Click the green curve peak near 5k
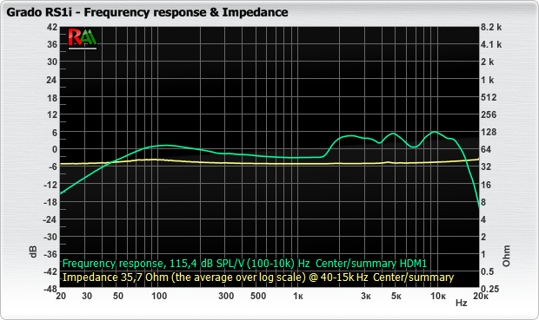This screenshot has width=539, height=320. 393,134
